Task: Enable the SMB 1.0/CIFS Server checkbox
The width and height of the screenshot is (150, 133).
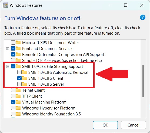Action: point(19,84)
